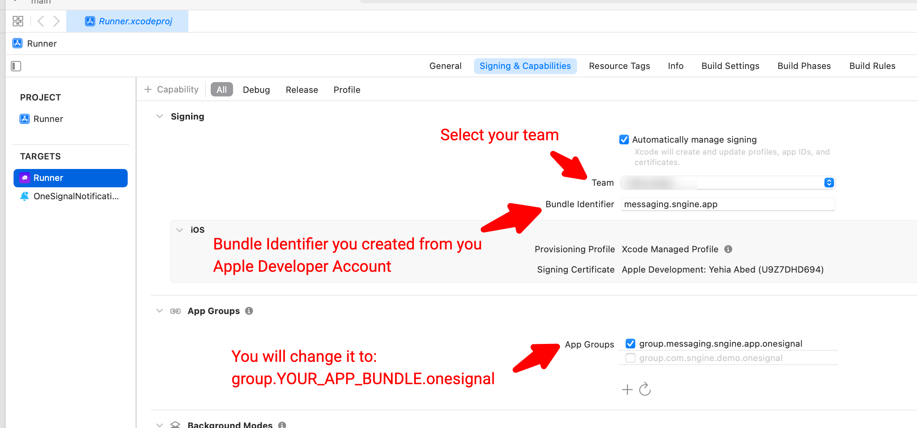Open the Resource Tags tab

[x=619, y=66]
